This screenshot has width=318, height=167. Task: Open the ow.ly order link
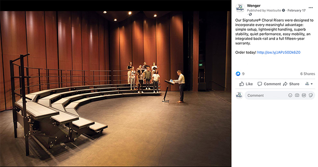pyautogui.click(x=279, y=53)
